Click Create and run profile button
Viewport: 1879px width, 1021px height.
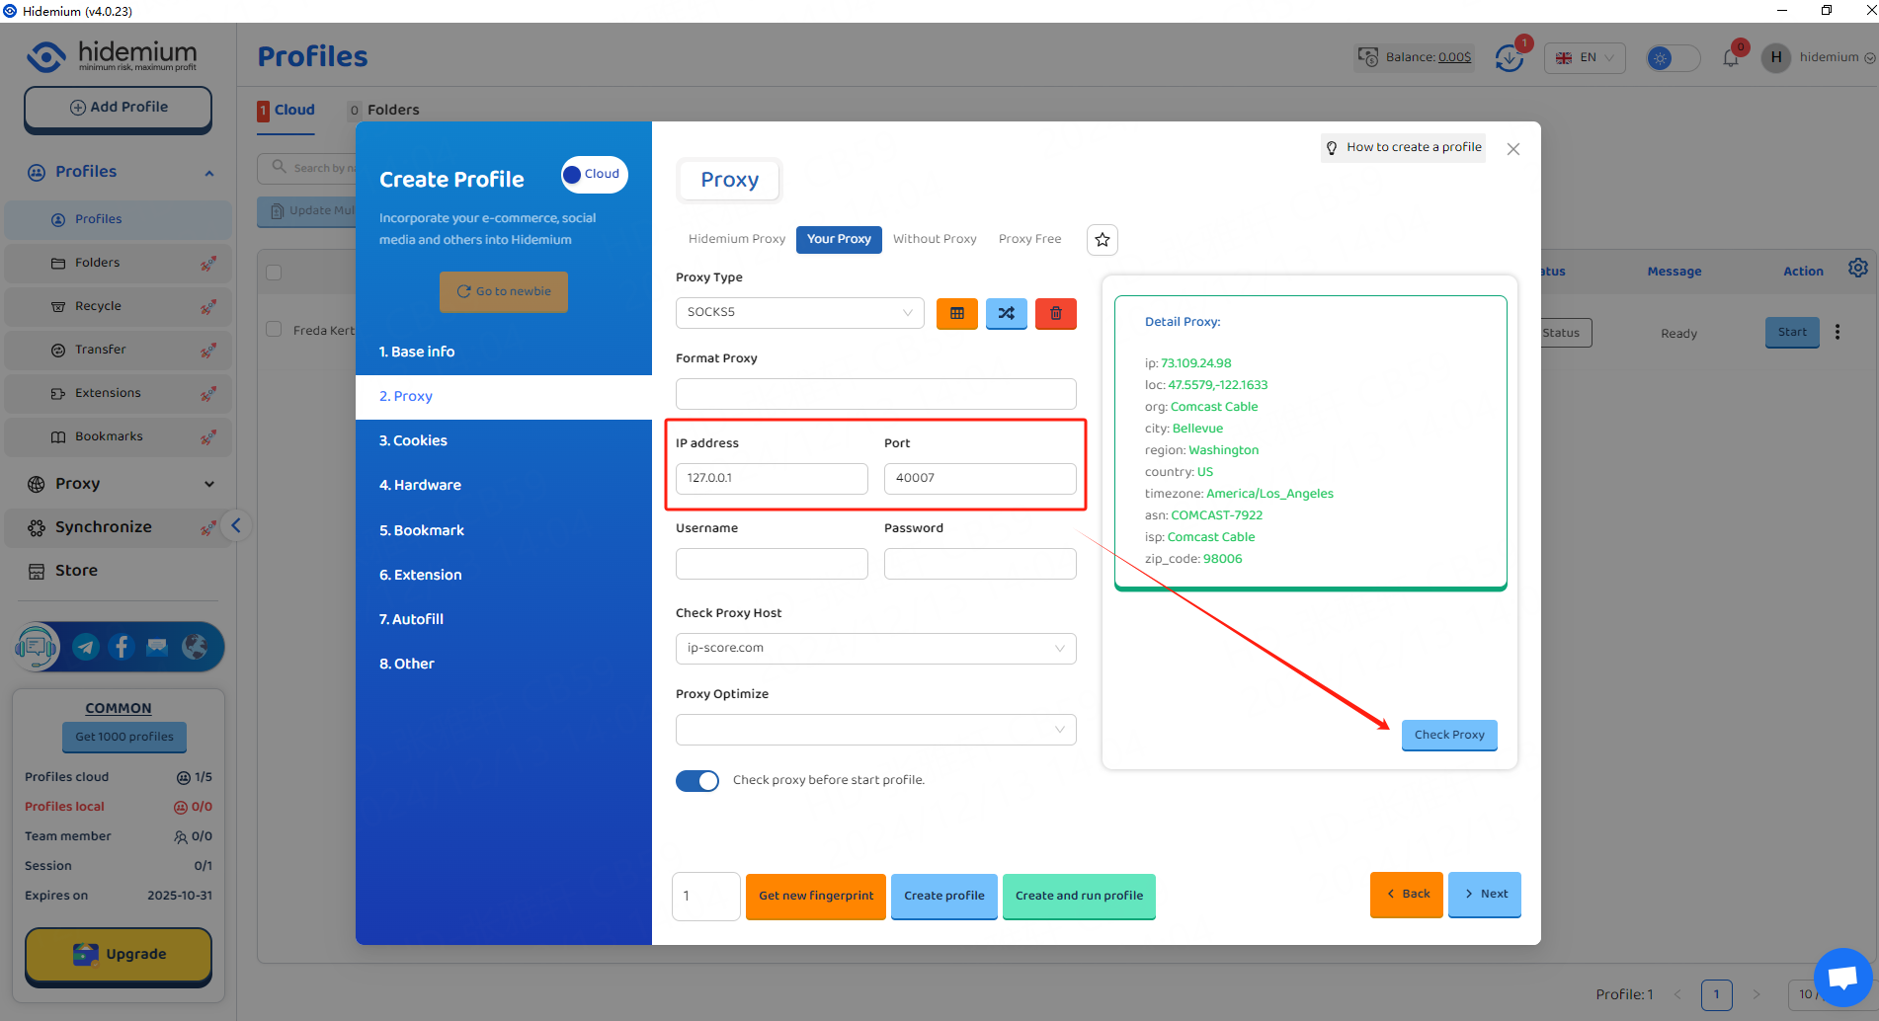click(1079, 896)
